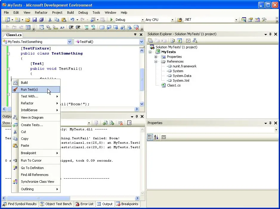Click the Decrease Indent icon
280x209 pixels.
point(71,27)
